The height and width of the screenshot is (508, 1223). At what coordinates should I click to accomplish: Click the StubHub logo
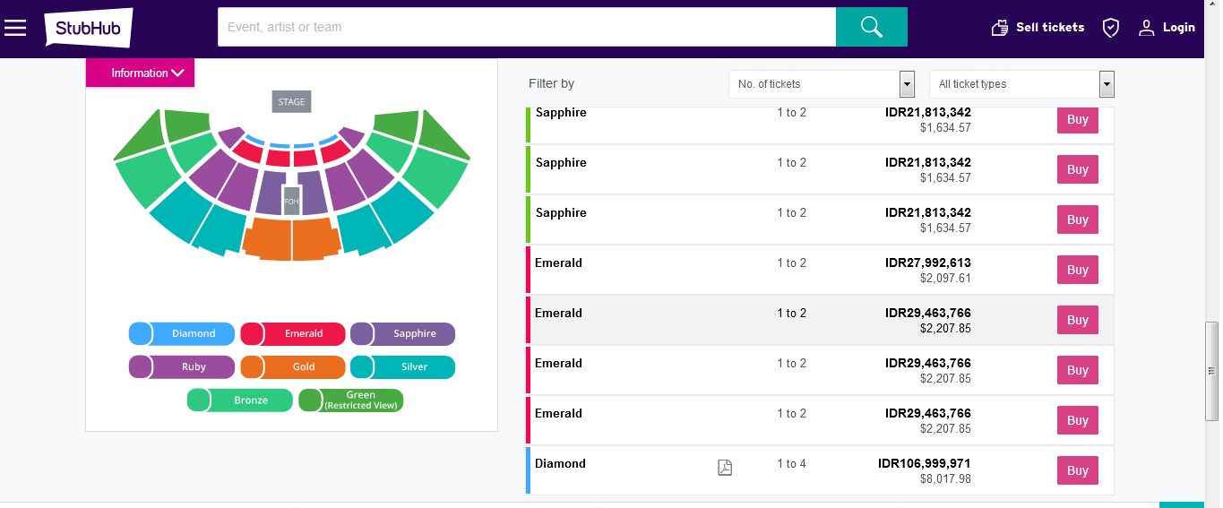tap(89, 28)
